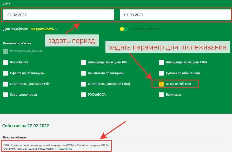Tick 'Дивиденды по акциям США' checkbox
The width and height of the screenshot is (232, 152).
(x=161, y=62)
